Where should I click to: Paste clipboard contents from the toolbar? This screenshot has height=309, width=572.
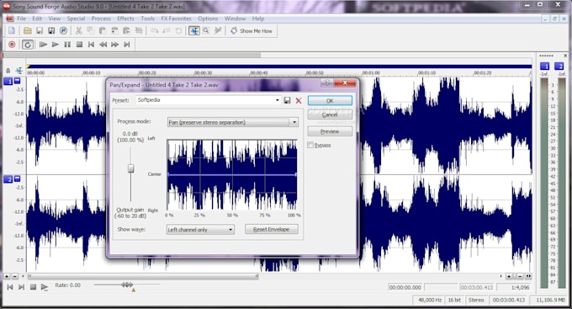(103, 31)
